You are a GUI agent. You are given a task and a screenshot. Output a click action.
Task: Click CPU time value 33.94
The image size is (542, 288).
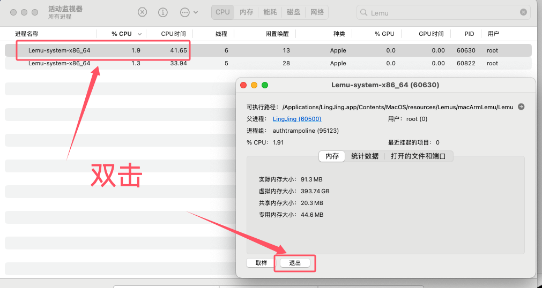(x=179, y=63)
